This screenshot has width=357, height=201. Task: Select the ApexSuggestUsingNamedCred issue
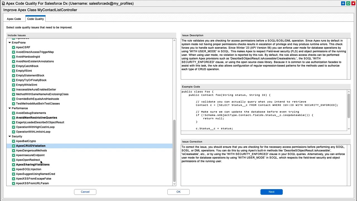click(x=35, y=174)
